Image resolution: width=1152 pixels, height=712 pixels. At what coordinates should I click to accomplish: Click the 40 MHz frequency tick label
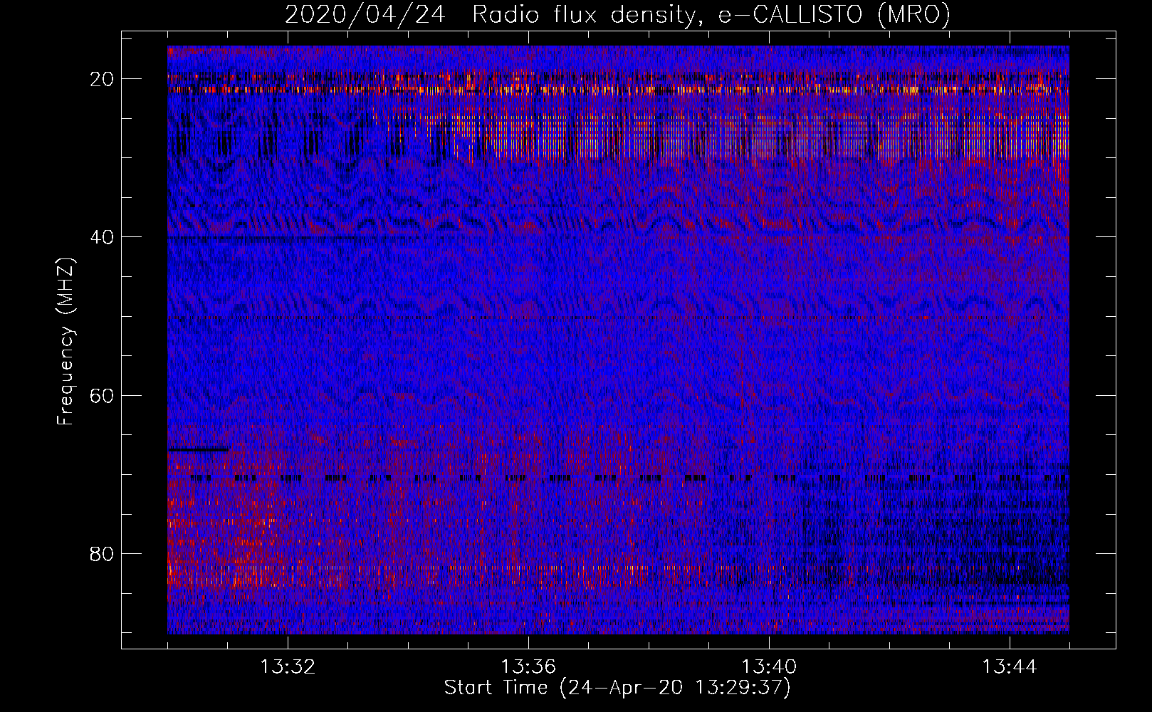coord(103,237)
